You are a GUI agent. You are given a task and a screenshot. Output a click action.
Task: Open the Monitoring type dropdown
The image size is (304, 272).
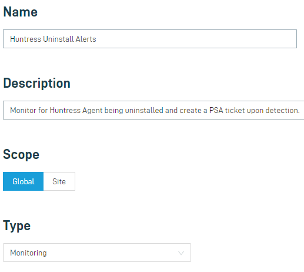click(97, 253)
